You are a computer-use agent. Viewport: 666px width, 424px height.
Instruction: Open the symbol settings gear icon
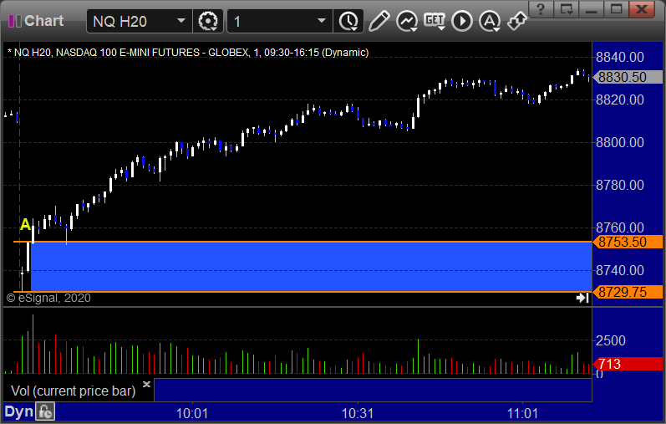click(x=208, y=21)
